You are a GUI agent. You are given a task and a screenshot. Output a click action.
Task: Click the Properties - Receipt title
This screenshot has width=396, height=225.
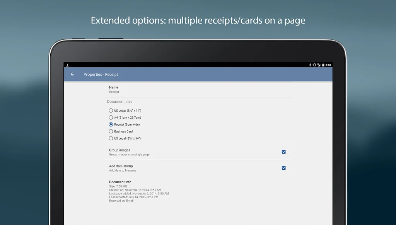tap(101, 74)
